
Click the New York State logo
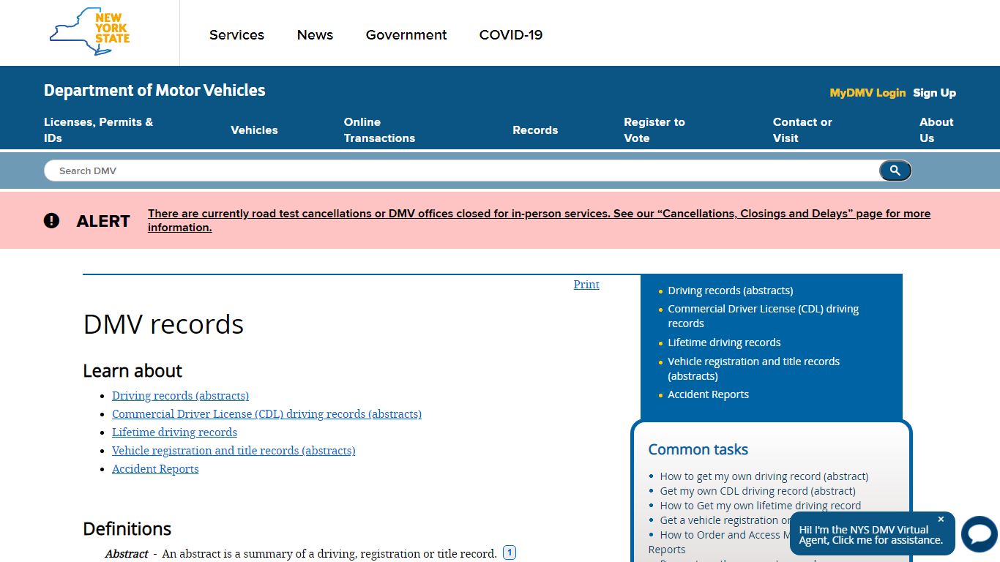(89, 32)
